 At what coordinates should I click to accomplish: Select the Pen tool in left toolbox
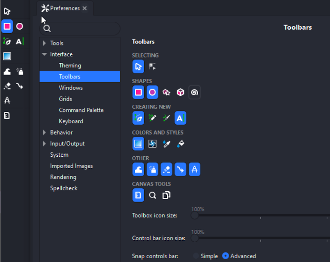7,42
